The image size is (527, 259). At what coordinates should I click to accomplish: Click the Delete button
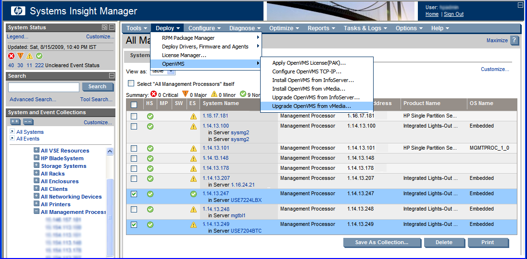coord(444,242)
